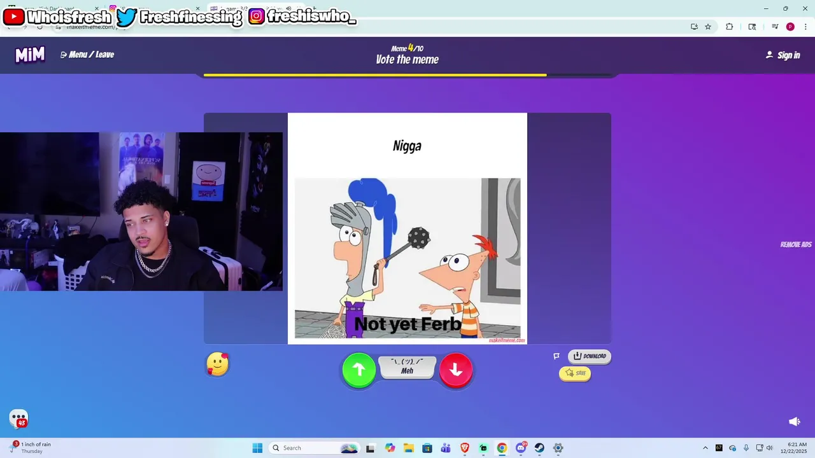The image size is (815, 458).
Task: Open Chrome extensions puzzle icon
Action: tap(730, 27)
